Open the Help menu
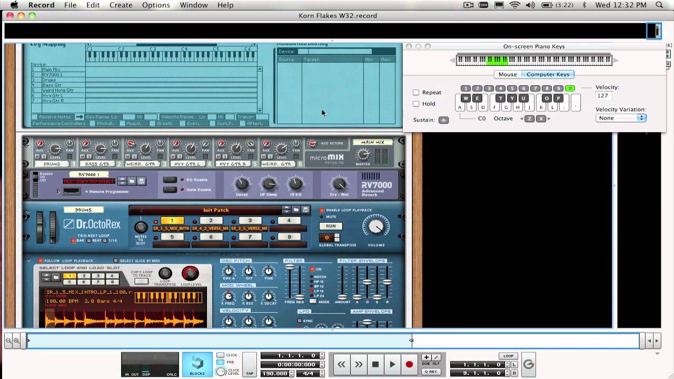 tap(225, 5)
